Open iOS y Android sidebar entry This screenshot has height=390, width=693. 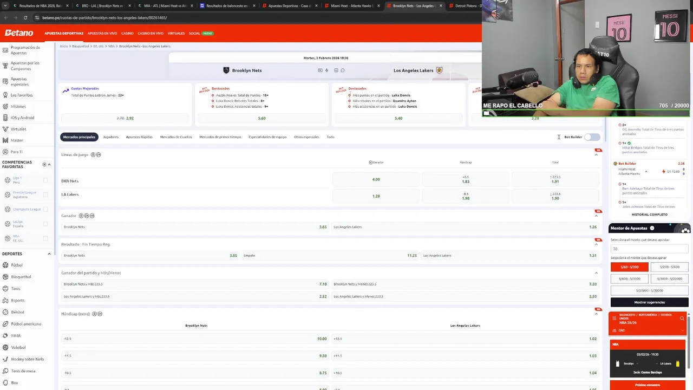[x=22, y=118]
